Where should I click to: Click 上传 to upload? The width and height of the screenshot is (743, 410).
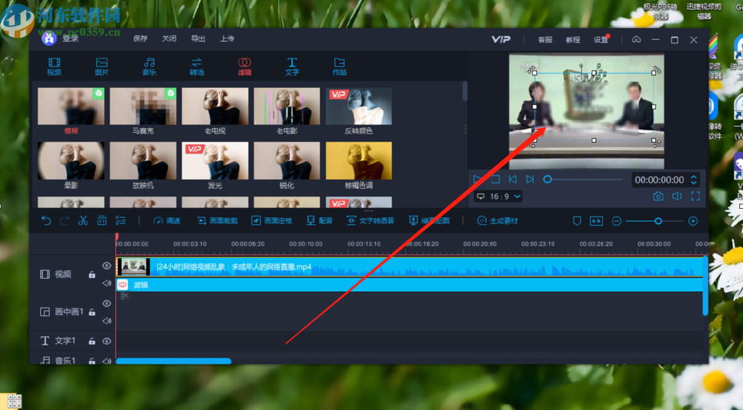click(227, 39)
